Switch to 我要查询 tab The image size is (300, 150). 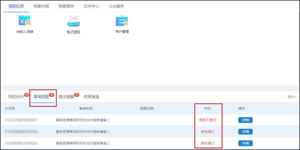(66, 6)
